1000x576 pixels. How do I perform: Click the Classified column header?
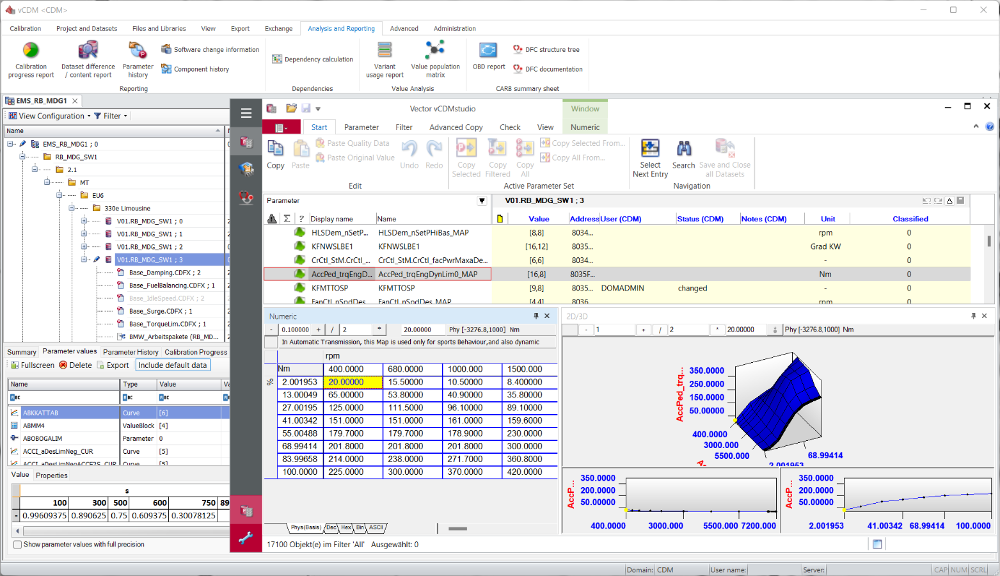(910, 219)
